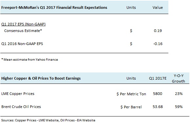Click the 53.68 oil price value
The height and width of the screenshot is (123, 190).
point(158,107)
